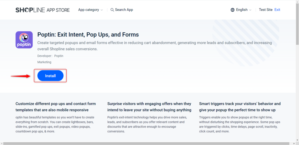Click the horizontal scrollbar right arrow
Screen dimensions: 299x145
294,143
